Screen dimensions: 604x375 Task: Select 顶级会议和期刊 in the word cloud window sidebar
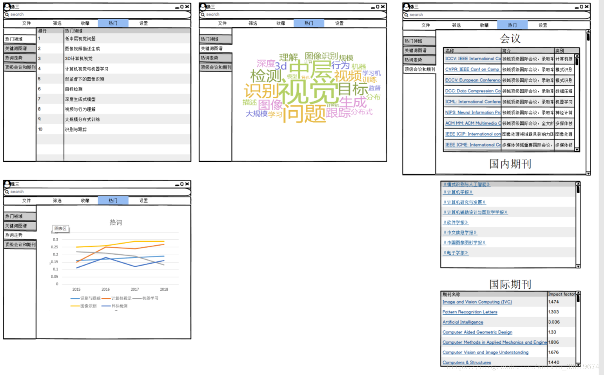[x=216, y=67]
